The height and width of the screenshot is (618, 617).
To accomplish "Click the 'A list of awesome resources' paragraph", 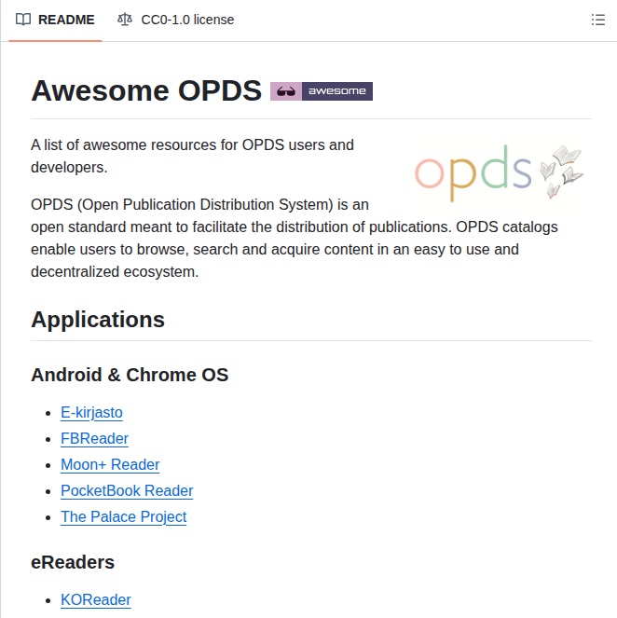I will click(x=192, y=156).
